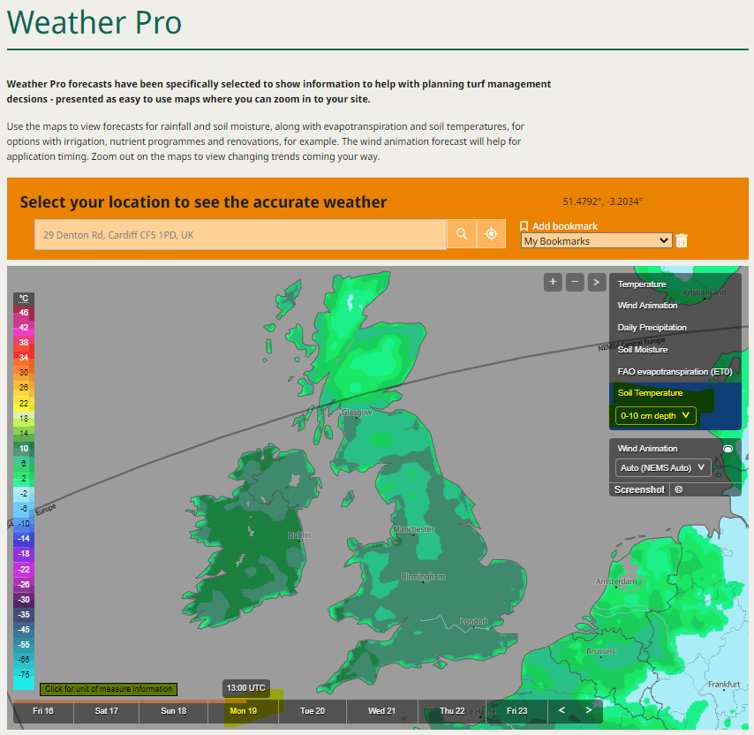
Task: Zoom in the map with plus button
Action: pos(554,282)
